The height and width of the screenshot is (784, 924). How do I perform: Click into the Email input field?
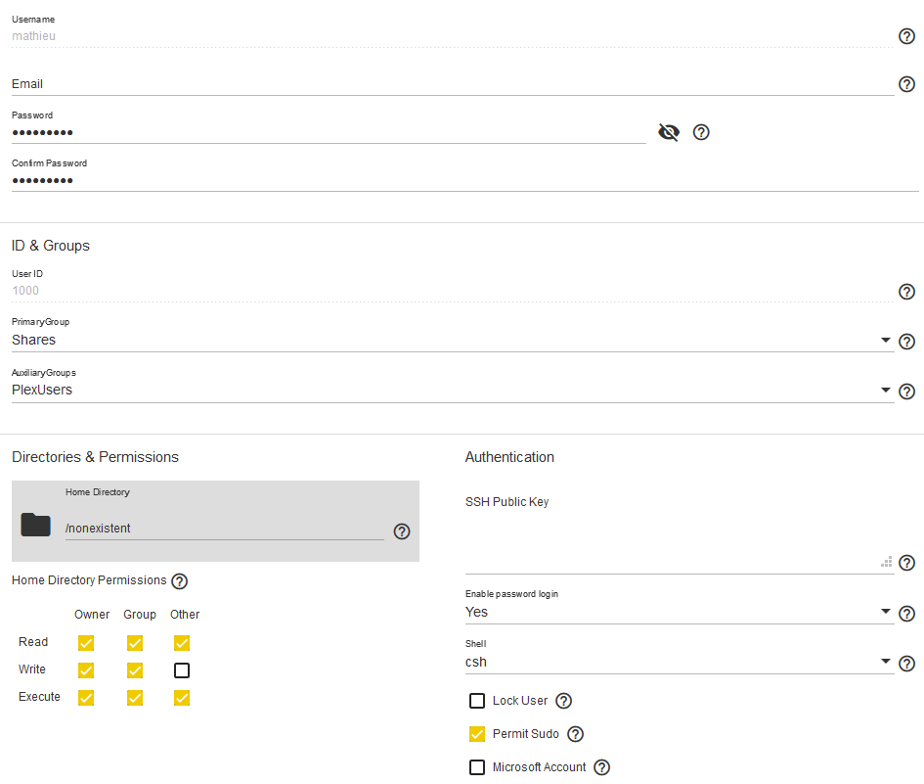pos(450,84)
